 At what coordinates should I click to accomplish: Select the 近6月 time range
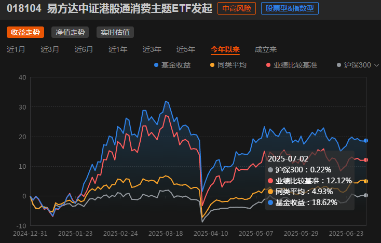(x=84, y=49)
